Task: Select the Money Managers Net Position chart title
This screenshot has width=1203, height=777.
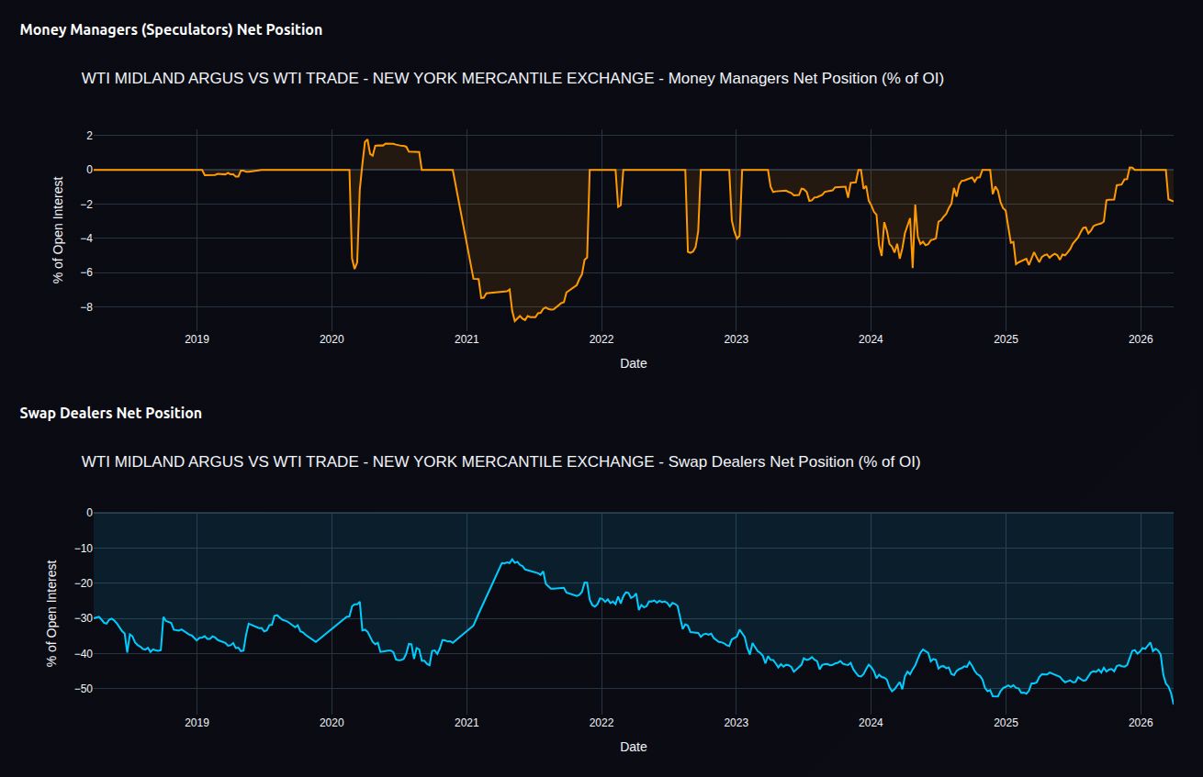Action: coord(512,78)
